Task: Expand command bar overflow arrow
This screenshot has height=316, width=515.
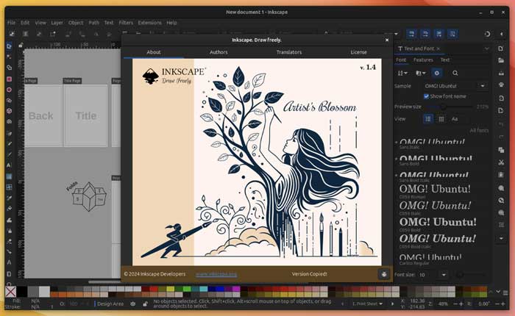Action: (501, 239)
